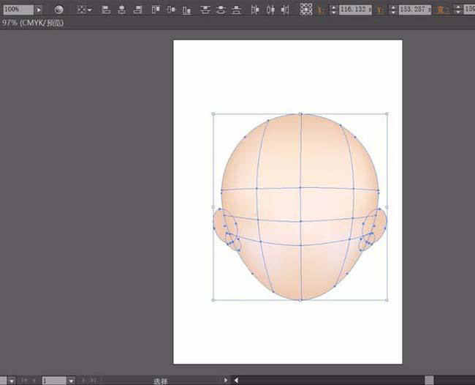
Task: Click the vertical align bottom icon
Action: (186, 10)
